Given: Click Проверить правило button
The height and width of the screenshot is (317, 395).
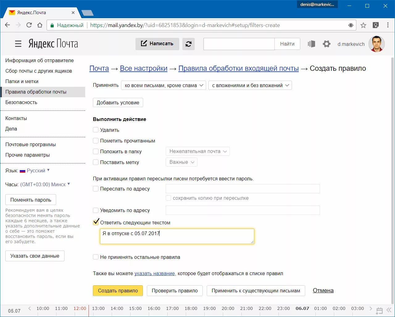Looking at the screenshot, I should point(175,291).
